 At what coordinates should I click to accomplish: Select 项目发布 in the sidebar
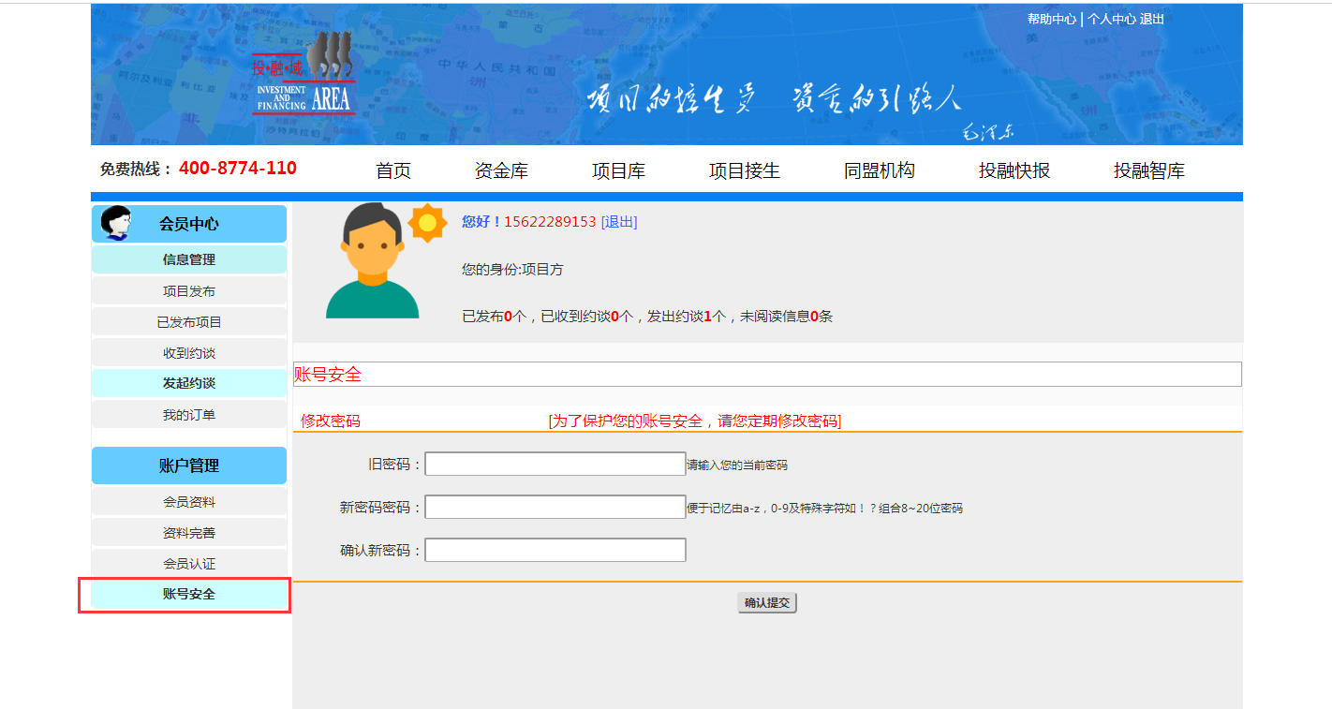click(188, 290)
